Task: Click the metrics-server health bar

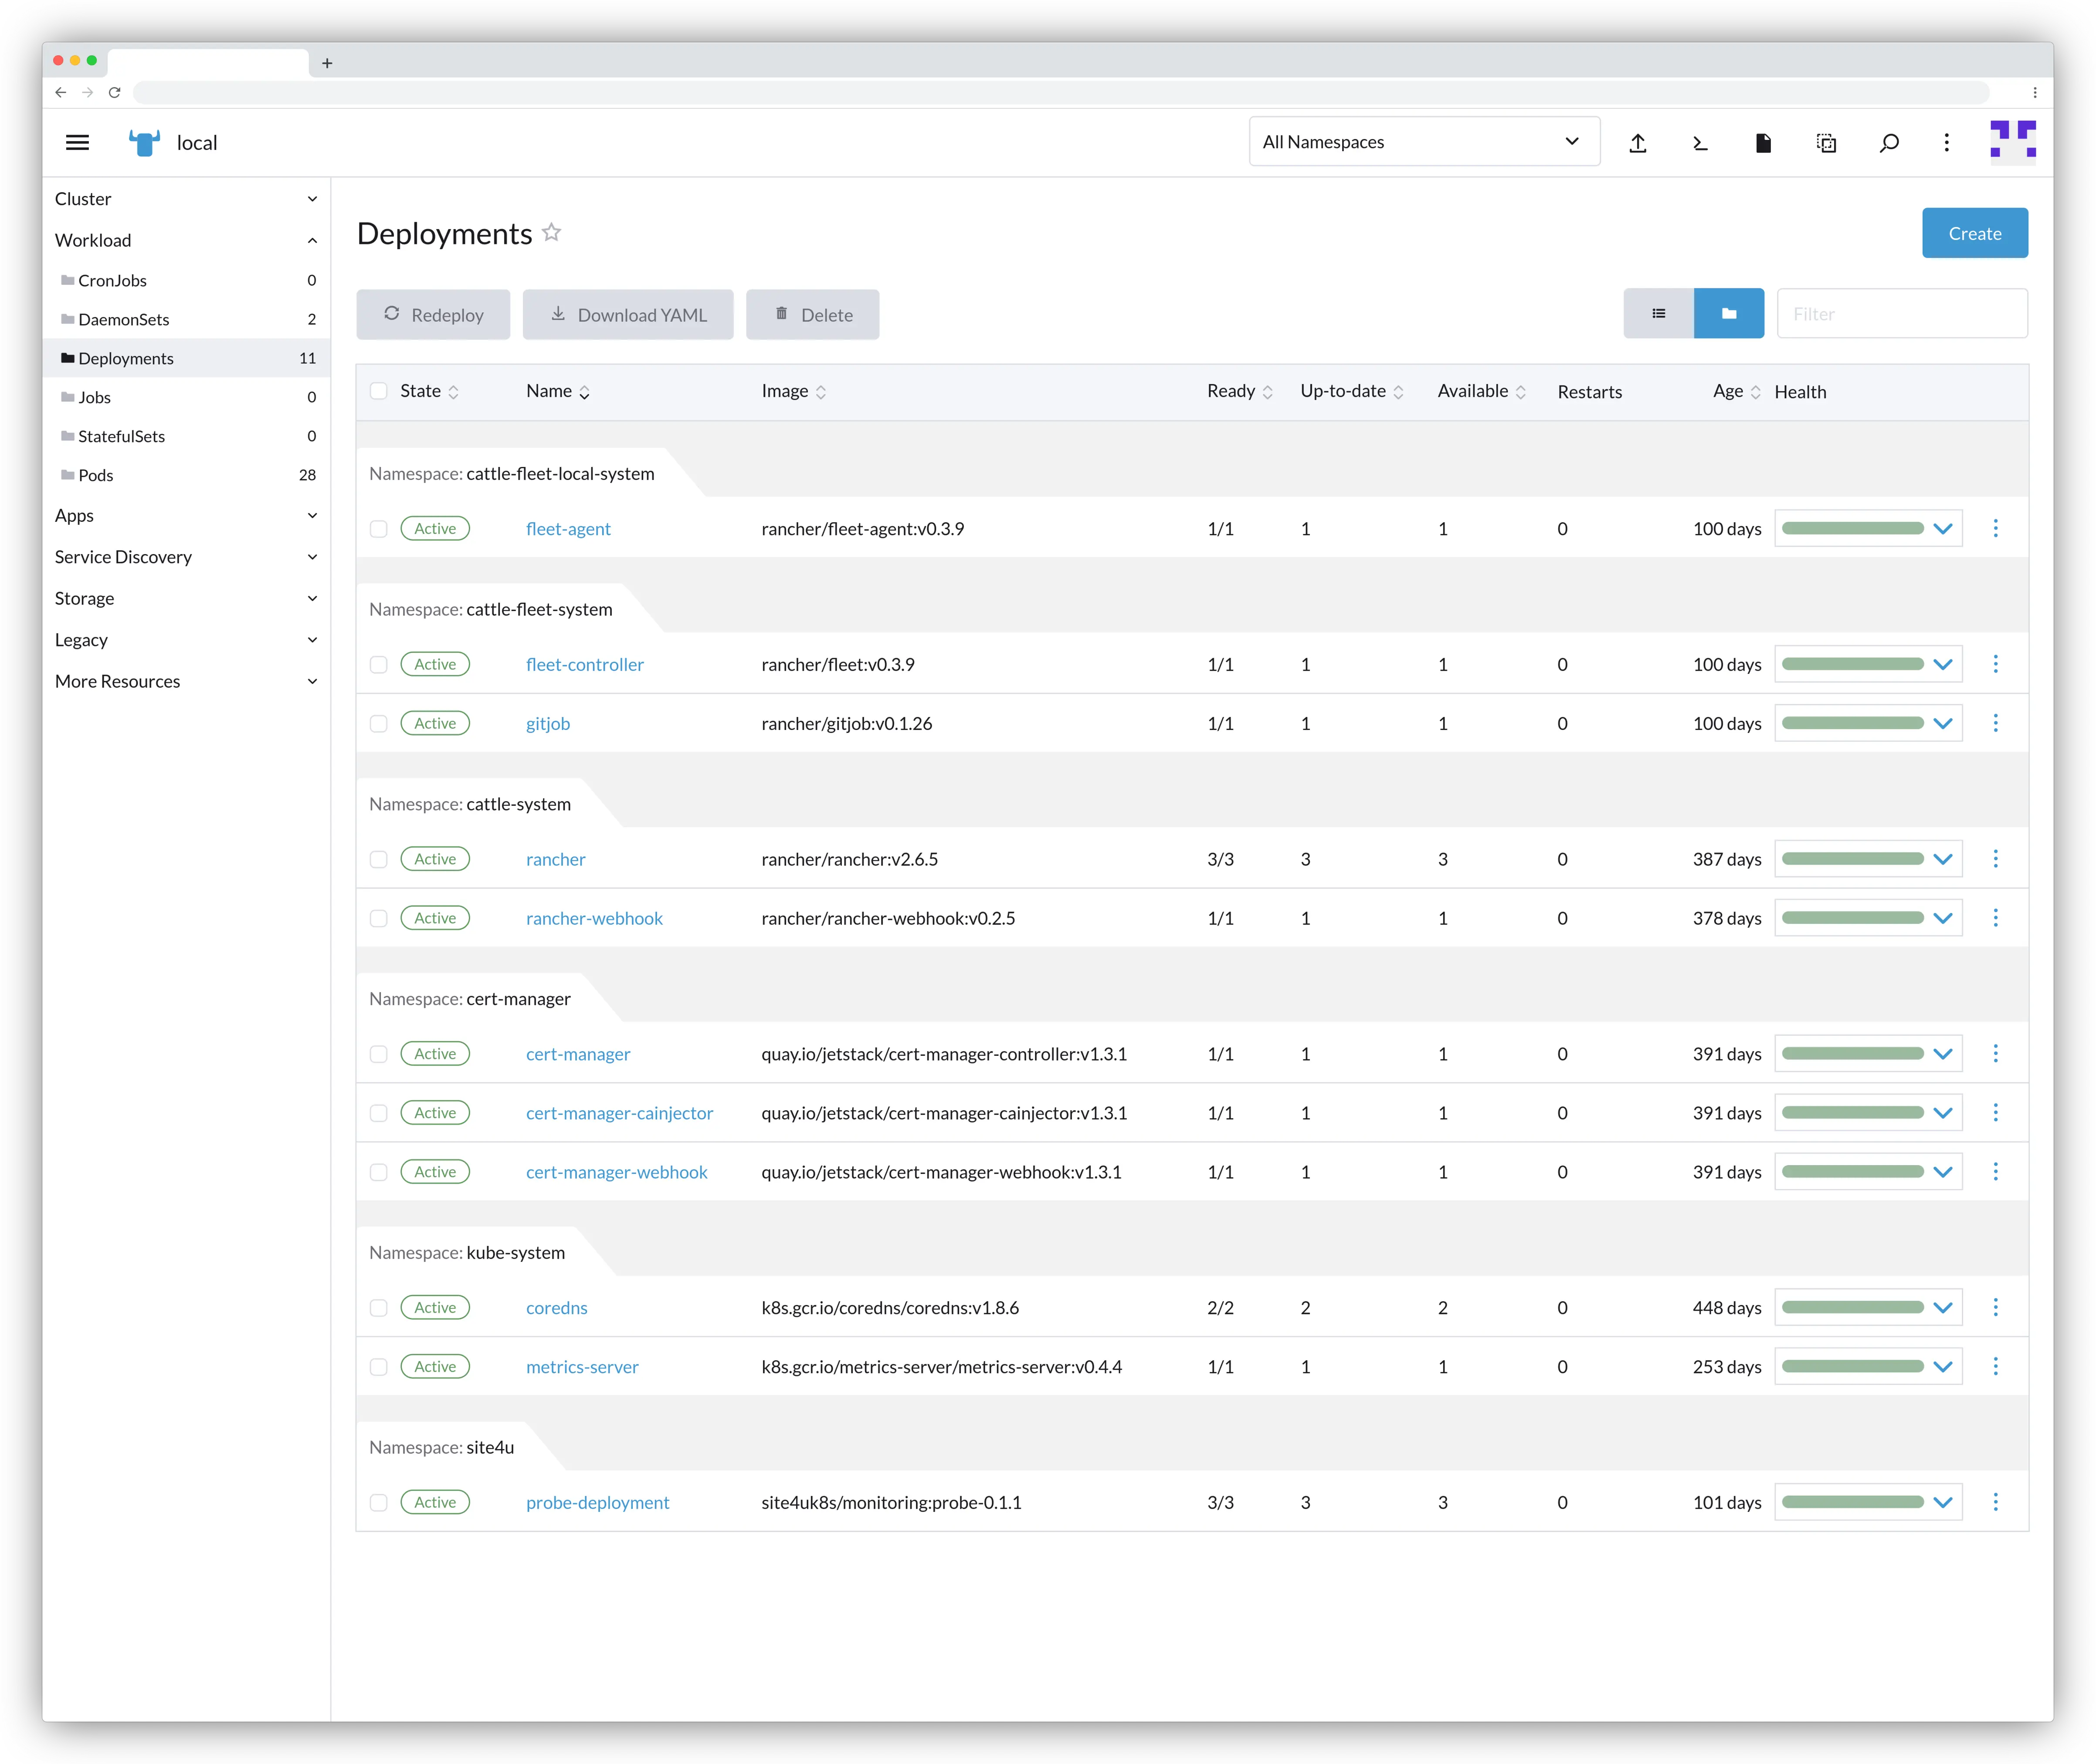Action: coord(1852,1366)
